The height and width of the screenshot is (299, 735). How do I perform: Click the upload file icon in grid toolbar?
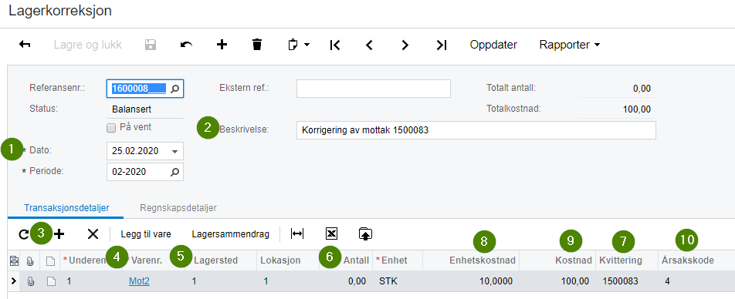point(365,233)
